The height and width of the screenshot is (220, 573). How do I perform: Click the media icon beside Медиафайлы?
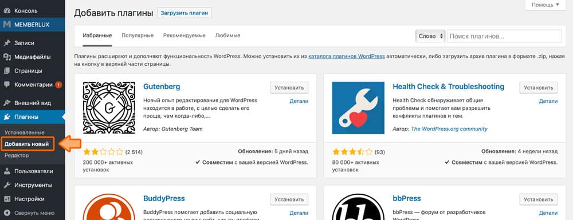(6, 57)
